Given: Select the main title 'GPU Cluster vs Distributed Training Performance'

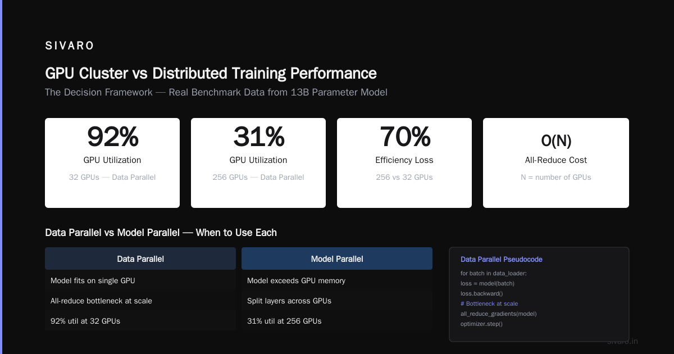Looking at the screenshot, I should tap(211, 74).
